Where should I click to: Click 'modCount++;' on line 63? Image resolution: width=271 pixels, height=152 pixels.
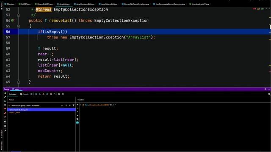[50, 71]
